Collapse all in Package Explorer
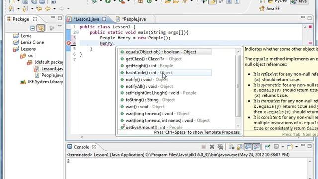 pyautogui.click(x=32, y=28)
